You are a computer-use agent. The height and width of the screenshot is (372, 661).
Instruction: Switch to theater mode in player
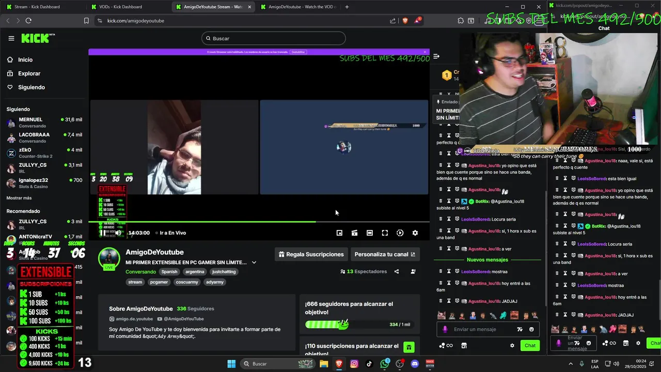click(x=370, y=233)
